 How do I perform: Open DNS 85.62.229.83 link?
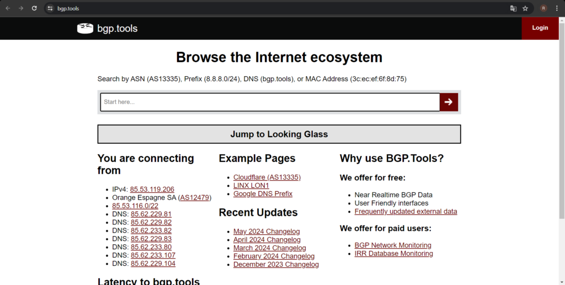(151, 239)
